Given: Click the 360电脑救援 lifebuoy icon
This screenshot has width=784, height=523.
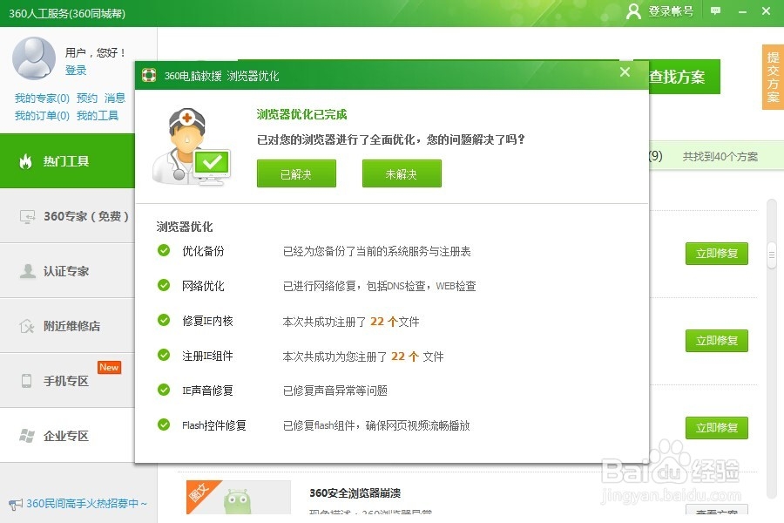Looking at the screenshot, I should pos(149,75).
